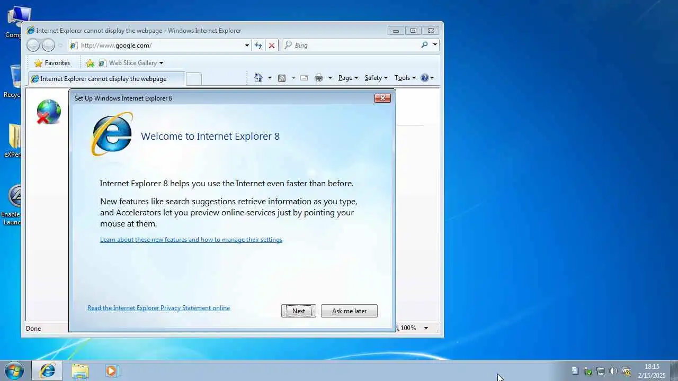
Task: Click the Show Desktop strip beside the clock
Action: tap(674, 370)
